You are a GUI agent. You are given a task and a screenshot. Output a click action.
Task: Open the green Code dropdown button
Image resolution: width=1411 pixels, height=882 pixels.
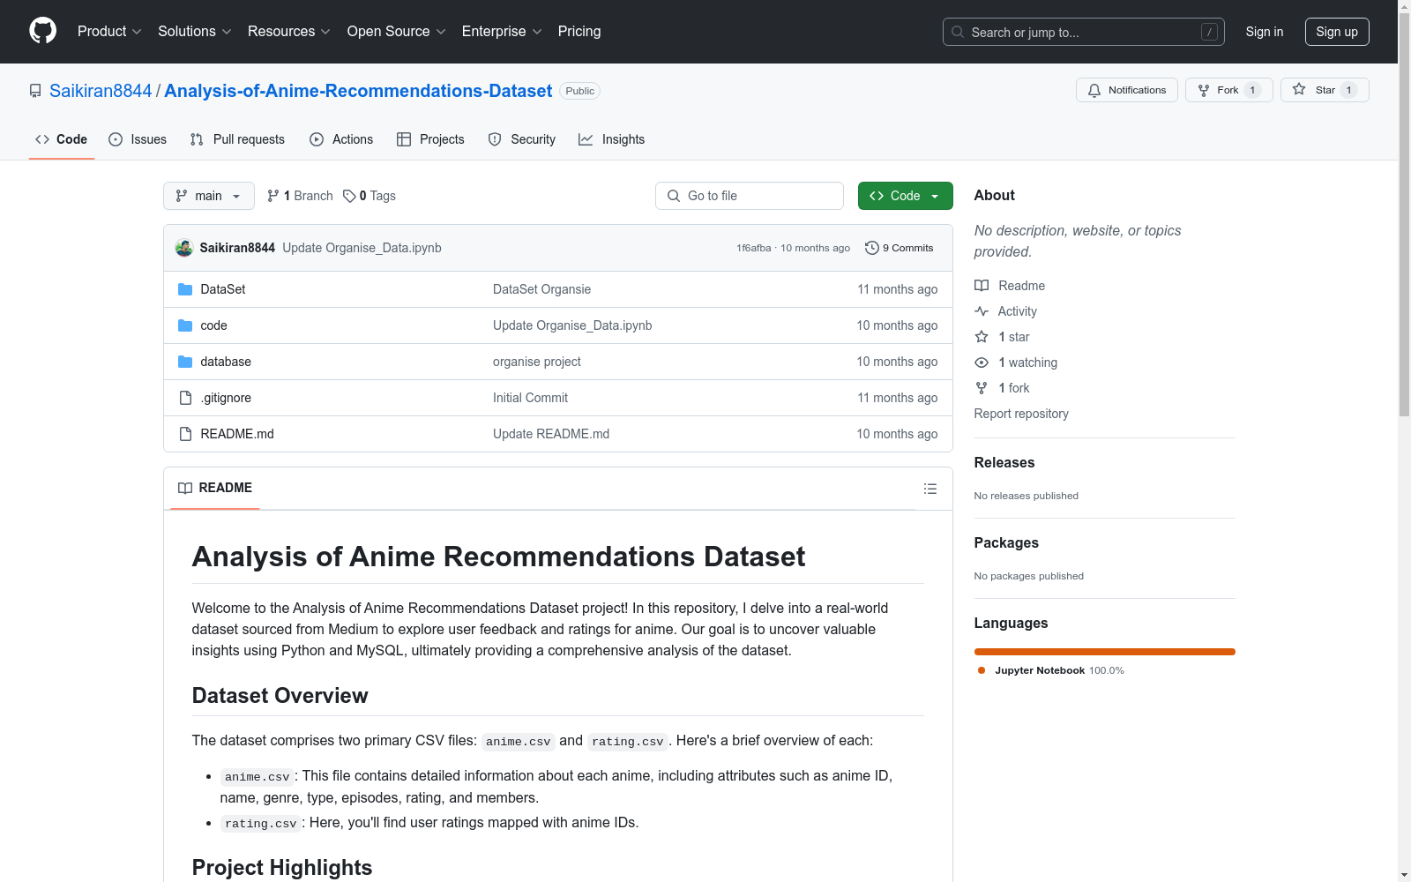905,196
